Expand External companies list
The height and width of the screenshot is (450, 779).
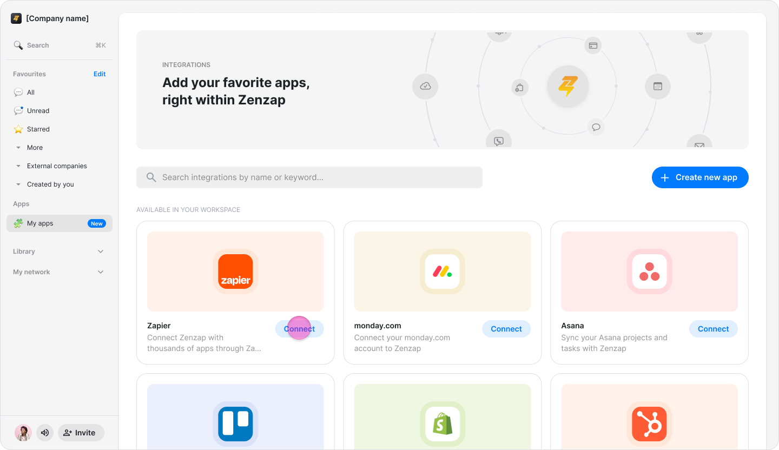[18, 166]
